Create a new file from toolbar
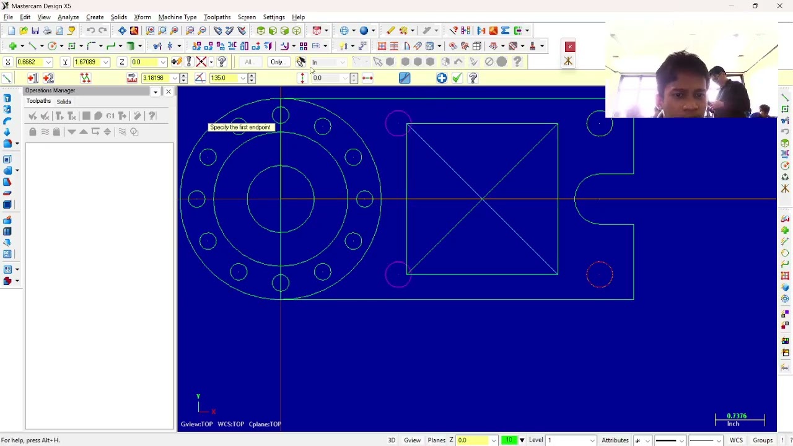793x446 pixels. pos(11,30)
